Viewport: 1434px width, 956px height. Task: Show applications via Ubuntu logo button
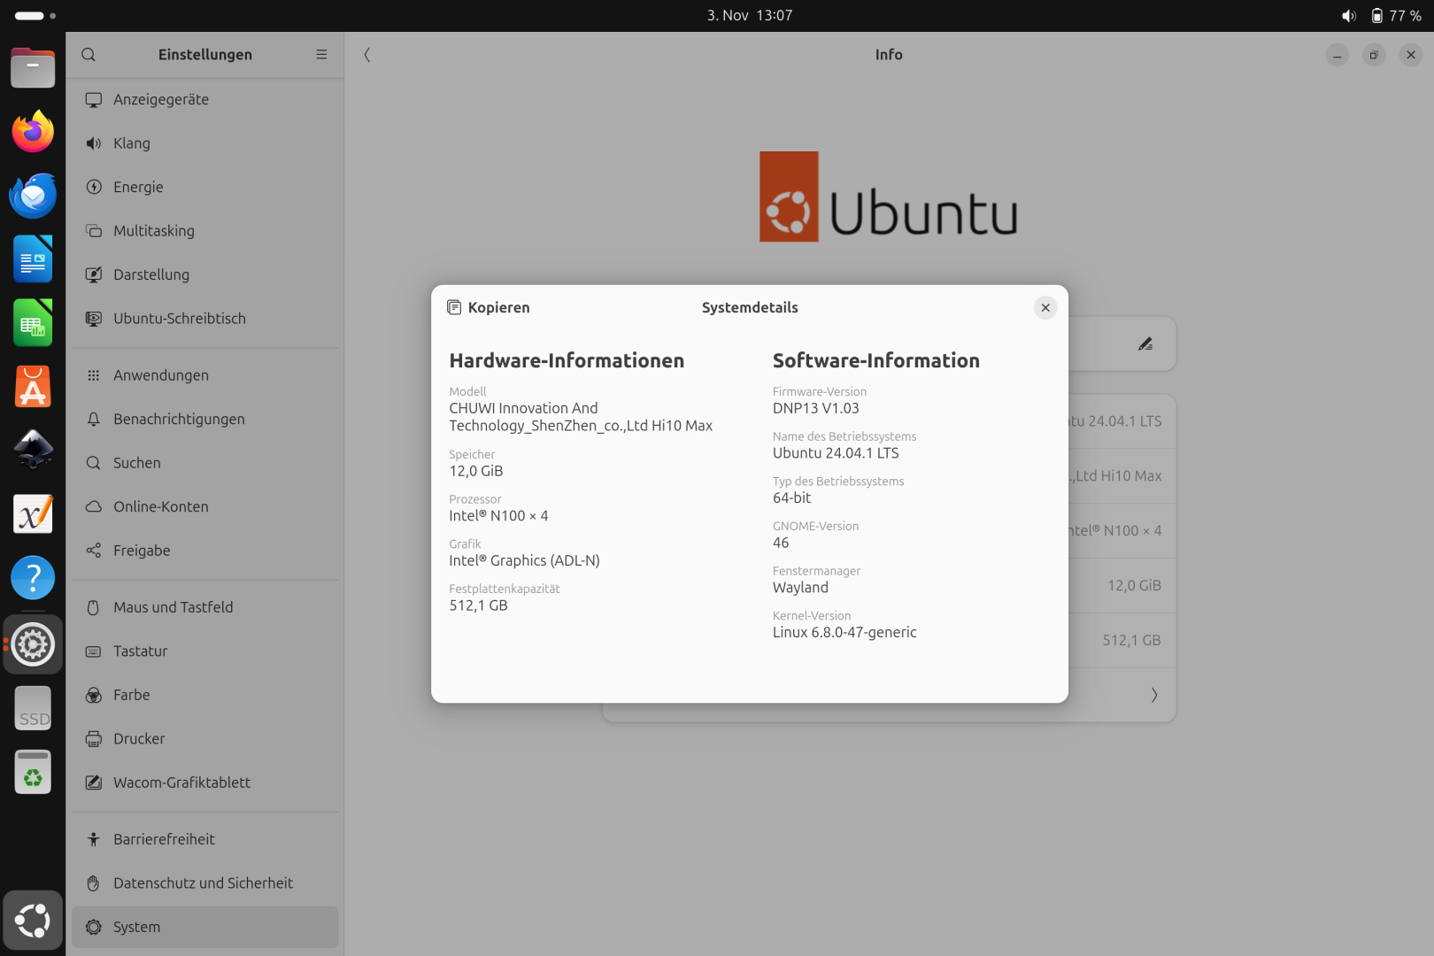tap(33, 921)
